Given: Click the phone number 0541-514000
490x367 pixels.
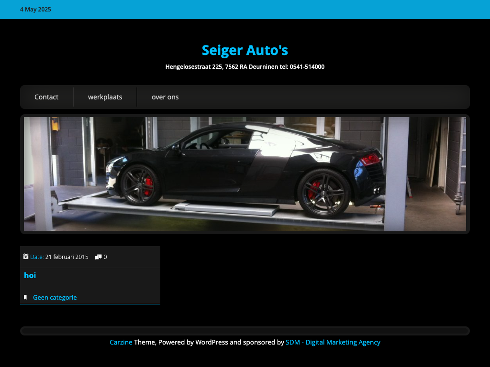Looking at the screenshot, I should (307, 67).
